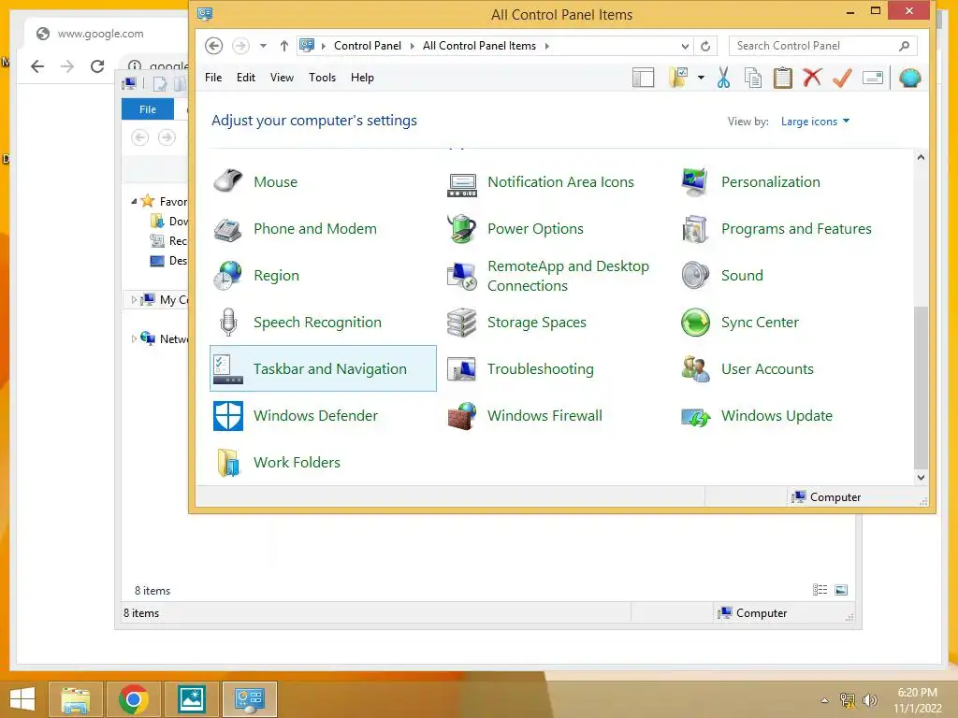The width and height of the screenshot is (958, 718).
Task: Switch Explorer window to large icons view
Action: (841, 590)
